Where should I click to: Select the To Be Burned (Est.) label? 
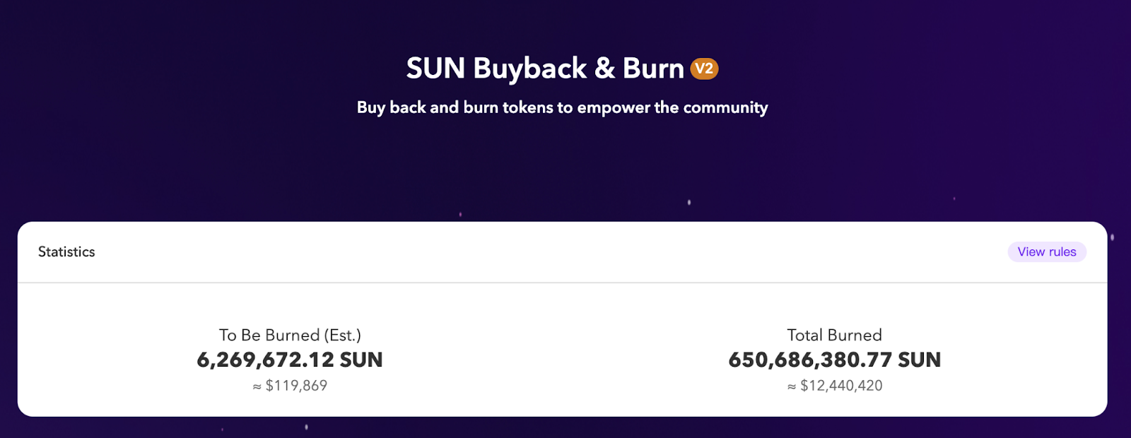coord(290,335)
